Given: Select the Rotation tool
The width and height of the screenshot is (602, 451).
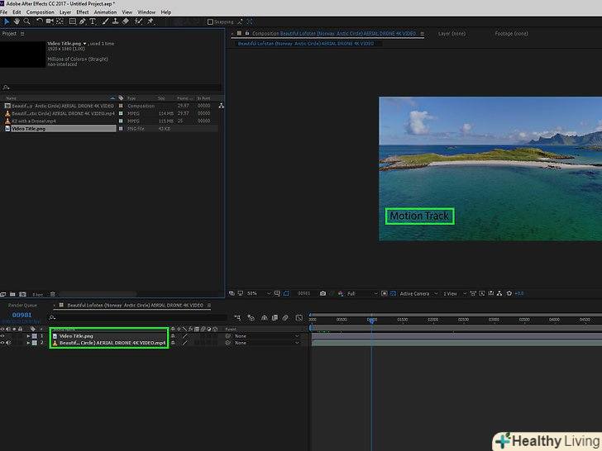Looking at the screenshot, I should coord(39,21).
